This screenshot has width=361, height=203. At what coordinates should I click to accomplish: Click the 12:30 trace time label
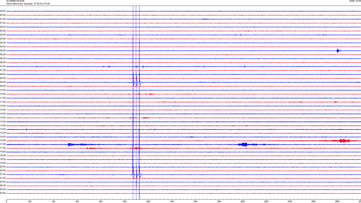[x=3, y=109]
